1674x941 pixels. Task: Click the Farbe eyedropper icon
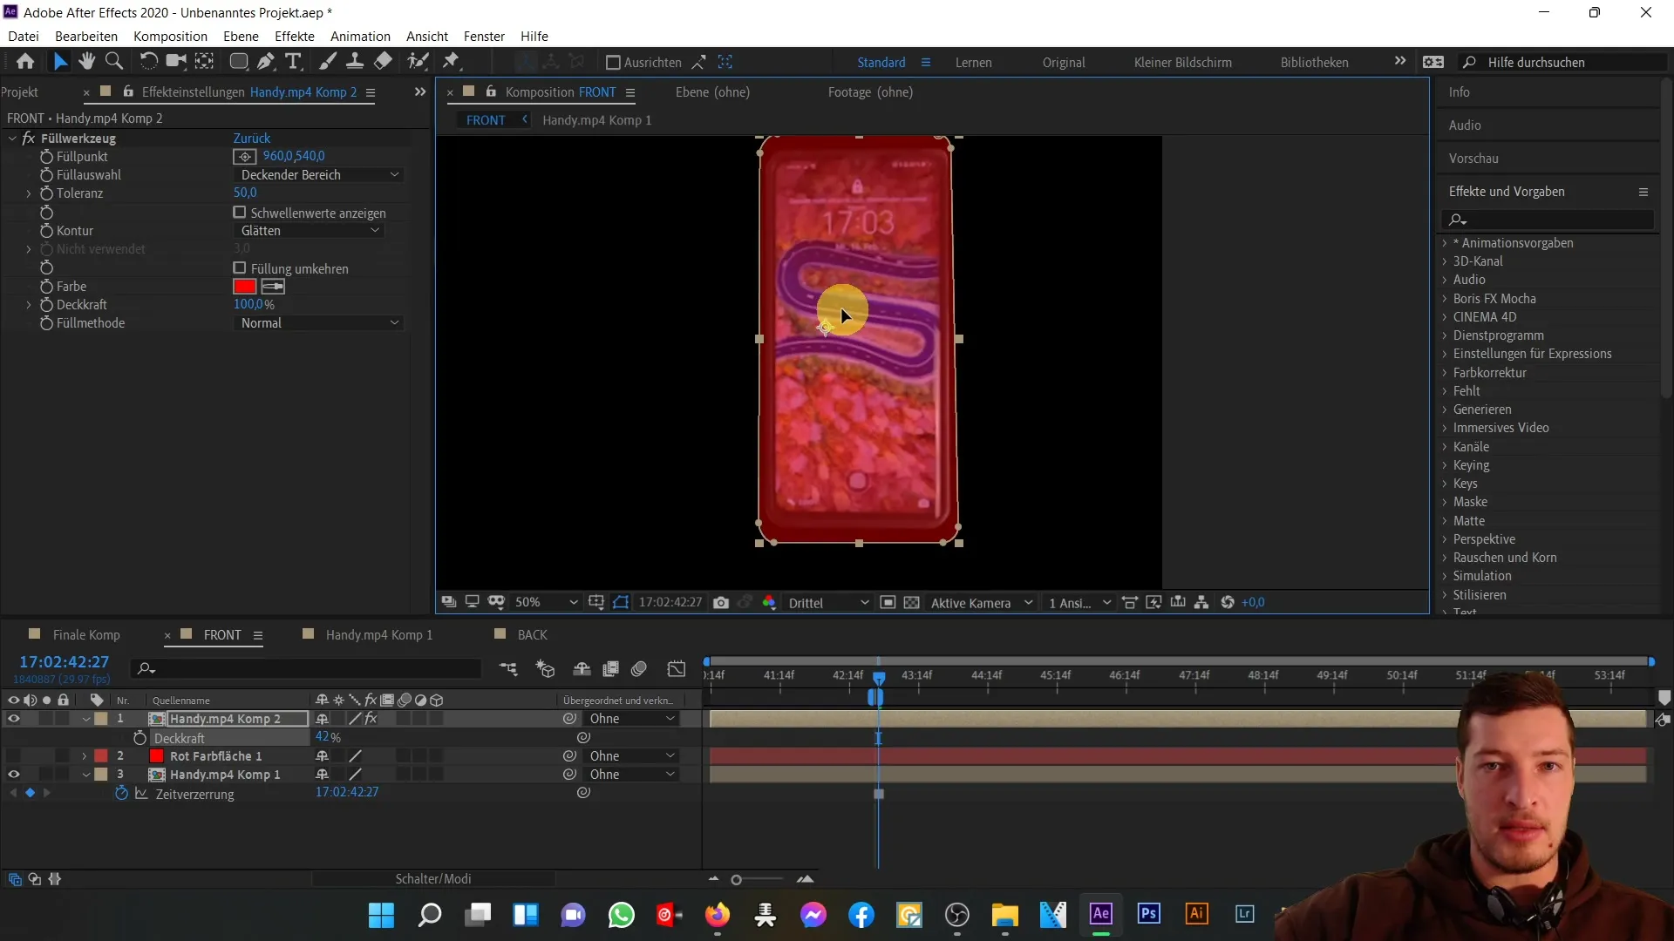coord(273,287)
